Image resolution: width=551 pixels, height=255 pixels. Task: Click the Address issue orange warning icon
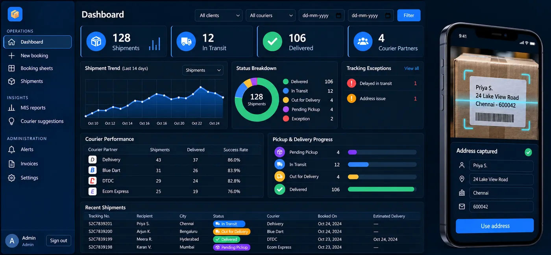pyautogui.click(x=351, y=98)
